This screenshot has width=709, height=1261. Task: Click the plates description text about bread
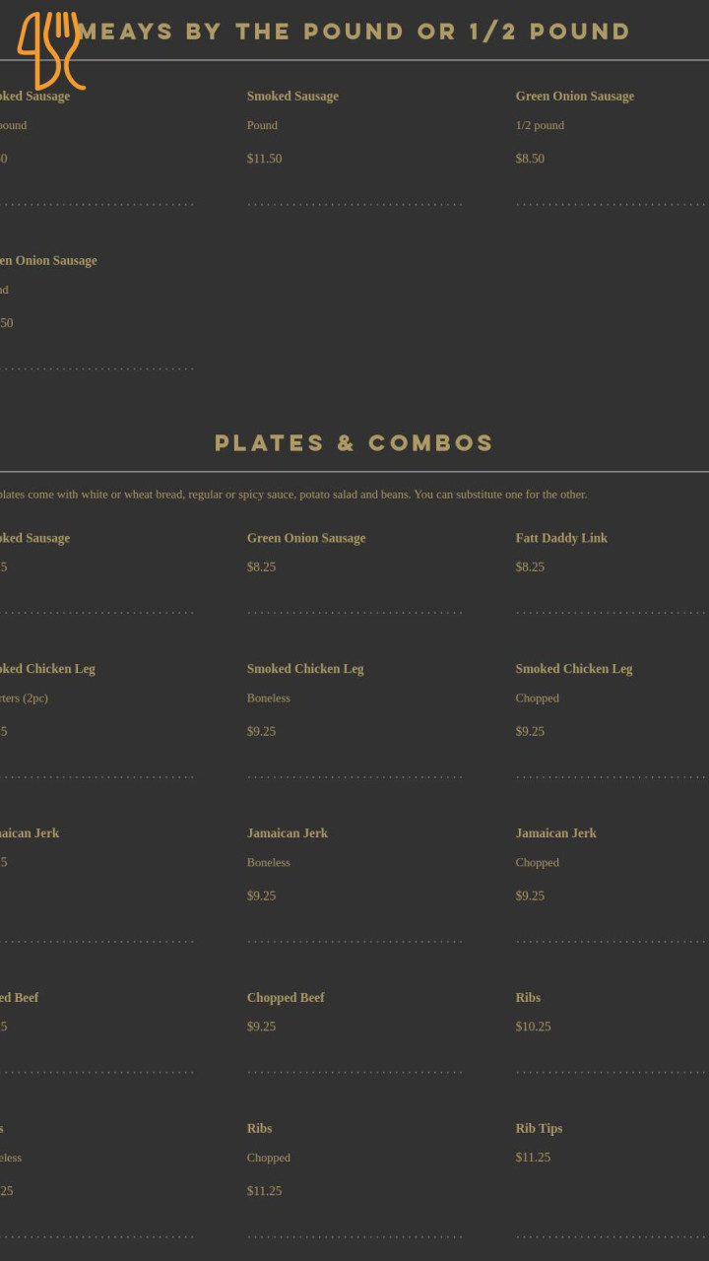(295, 495)
